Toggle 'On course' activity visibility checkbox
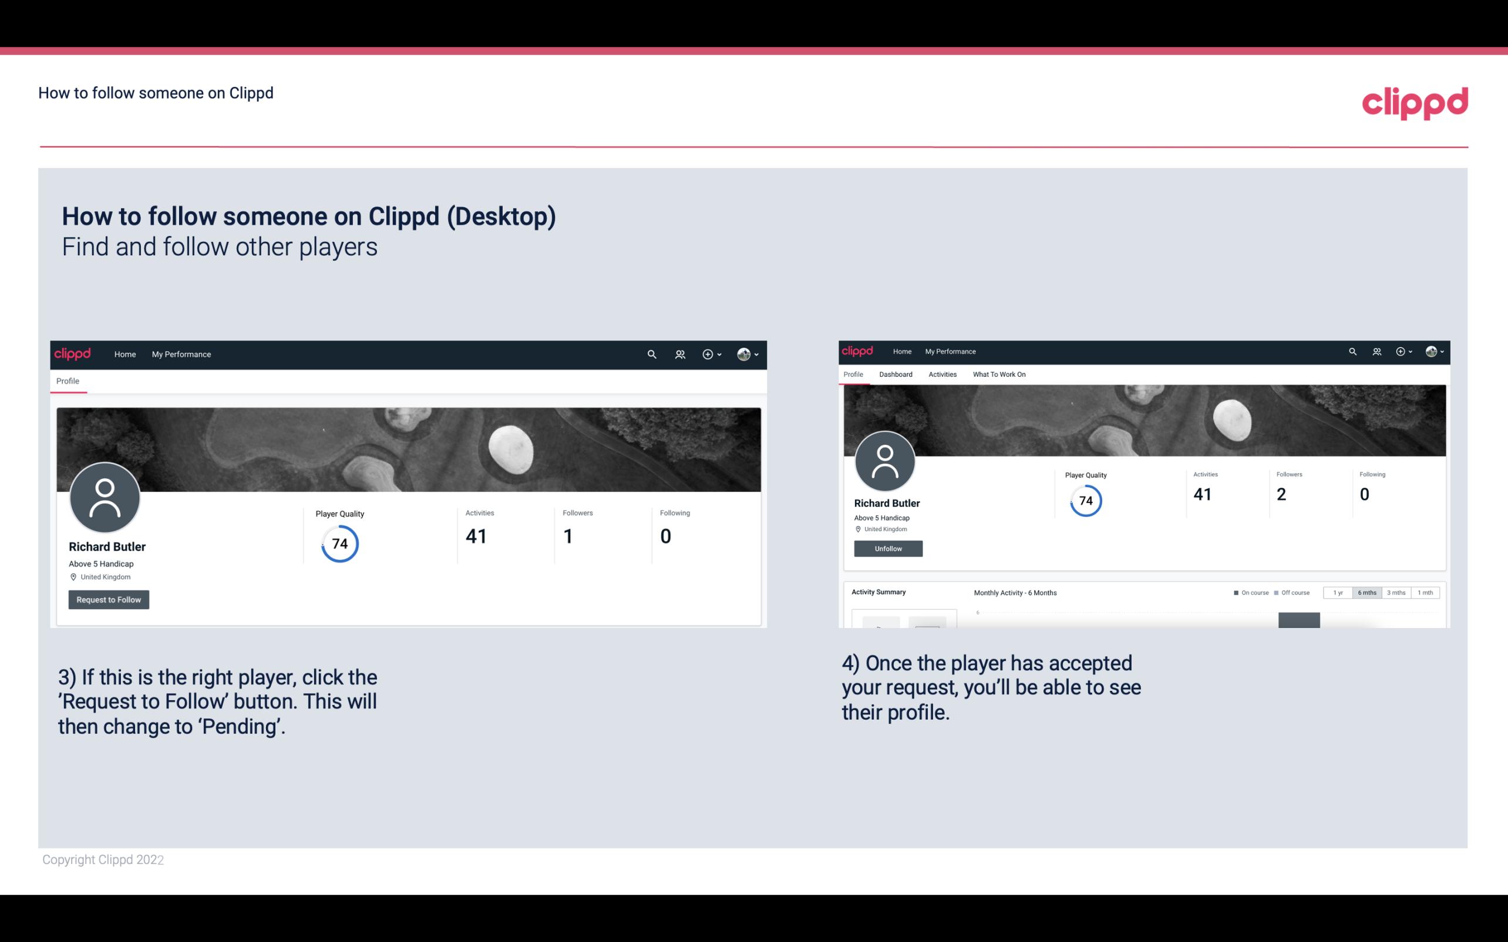This screenshot has height=942, width=1508. pos(1232,593)
